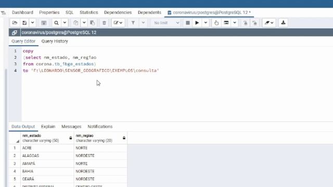Open the Notifications tab
This screenshot has height=187, width=333.
coord(100,127)
